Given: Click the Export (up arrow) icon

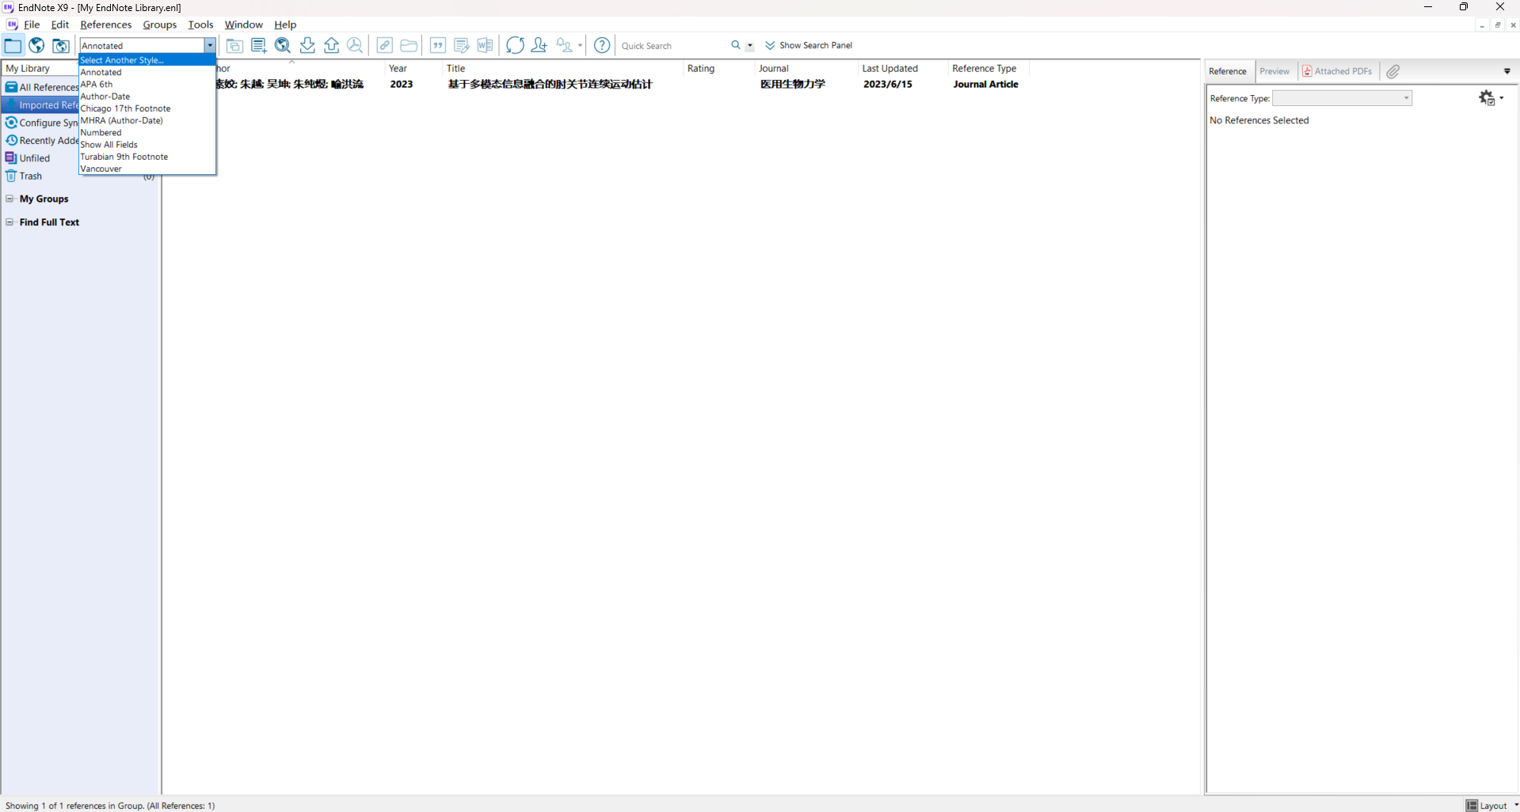Looking at the screenshot, I should [331, 46].
